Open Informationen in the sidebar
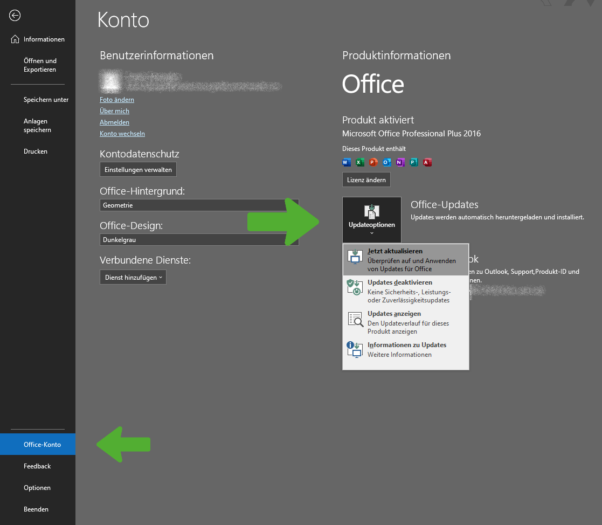Image resolution: width=602 pixels, height=525 pixels. pyautogui.click(x=38, y=39)
